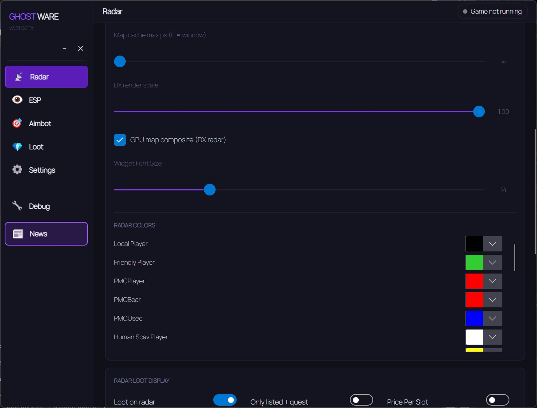The width and height of the screenshot is (537, 408).
Task: Click the blue PMCUsec color swatch
Action: point(474,318)
